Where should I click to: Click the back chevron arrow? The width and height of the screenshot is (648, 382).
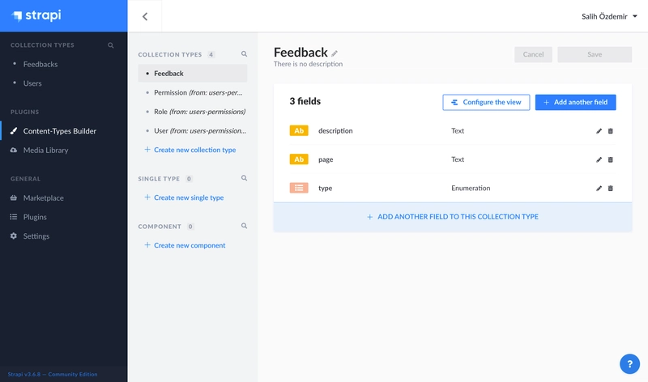[x=145, y=16]
